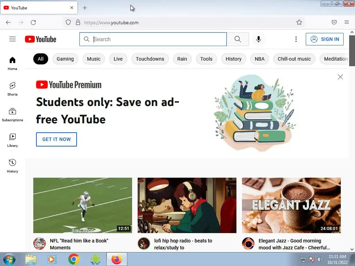The height and width of the screenshot is (266, 355).
Task: Click the browser forward arrow
Action: point(21,23)
